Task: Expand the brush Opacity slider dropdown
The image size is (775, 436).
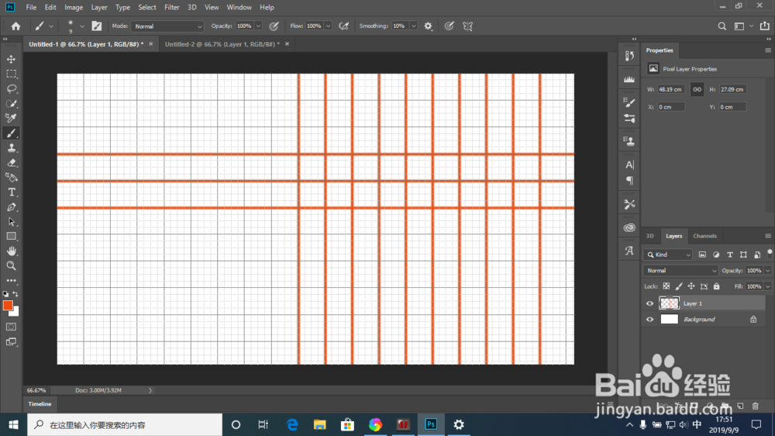Action: coord(258,26)
